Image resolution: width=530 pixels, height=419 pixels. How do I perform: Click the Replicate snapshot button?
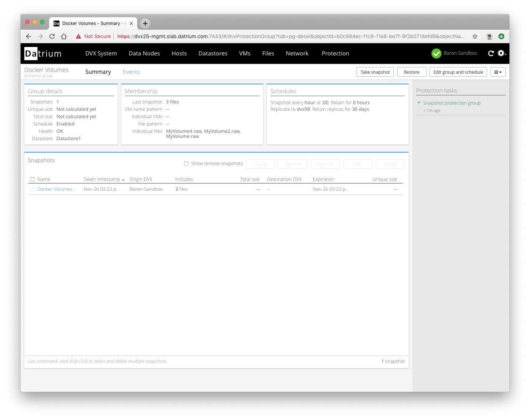pyautogui.click(x=325, y=164)
